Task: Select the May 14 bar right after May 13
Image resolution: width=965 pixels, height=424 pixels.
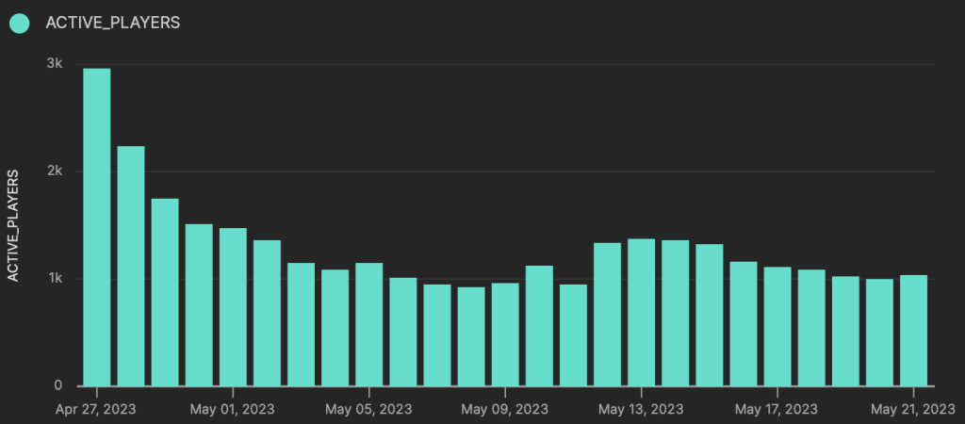Action: [x=675, y=313]
